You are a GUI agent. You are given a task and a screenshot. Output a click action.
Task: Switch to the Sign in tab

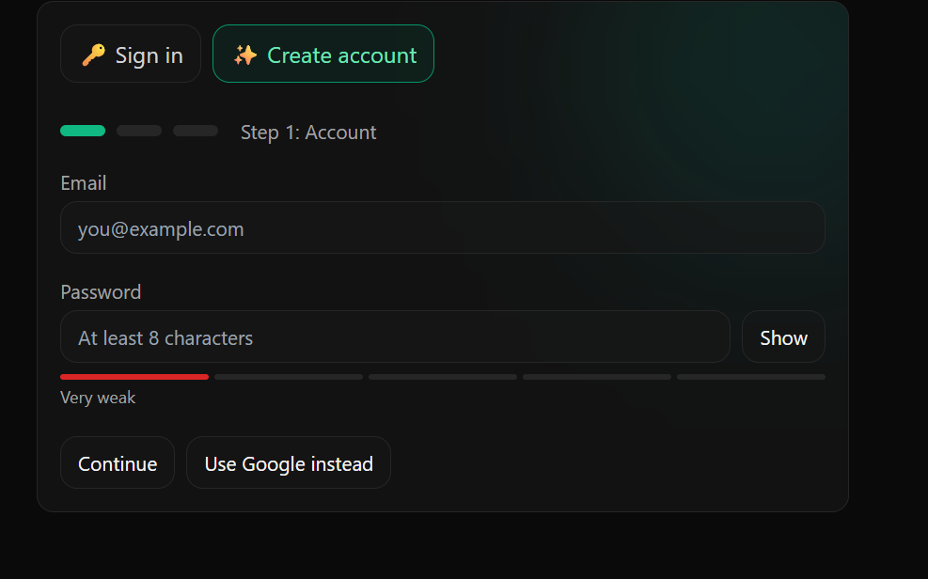point(131,54)
